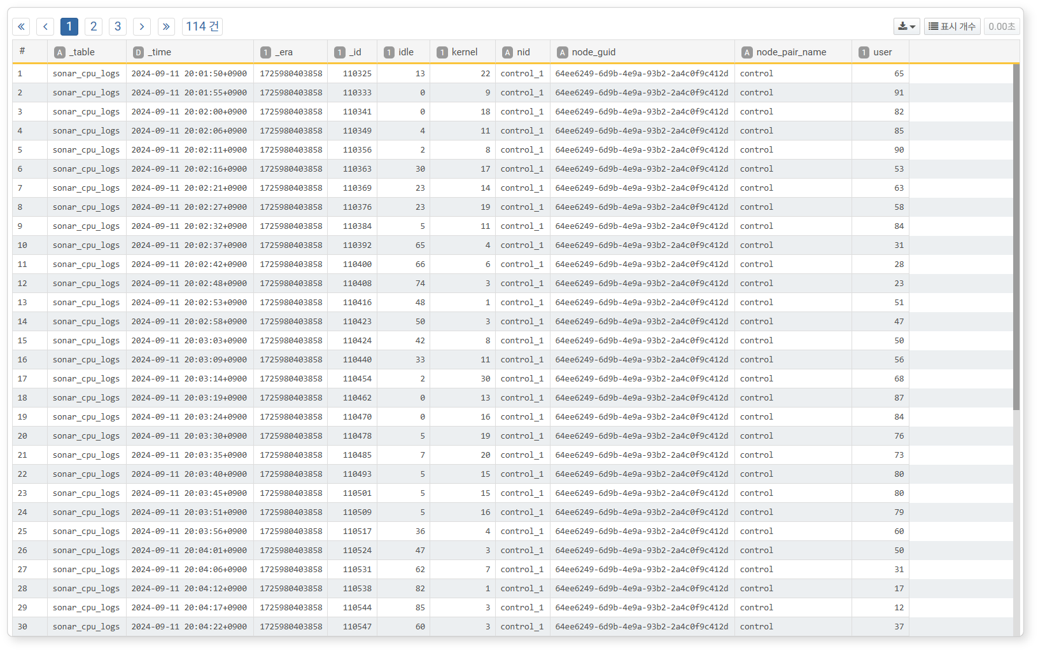
Task: Sort by the _time column header
Action: (x=190, y=52)
